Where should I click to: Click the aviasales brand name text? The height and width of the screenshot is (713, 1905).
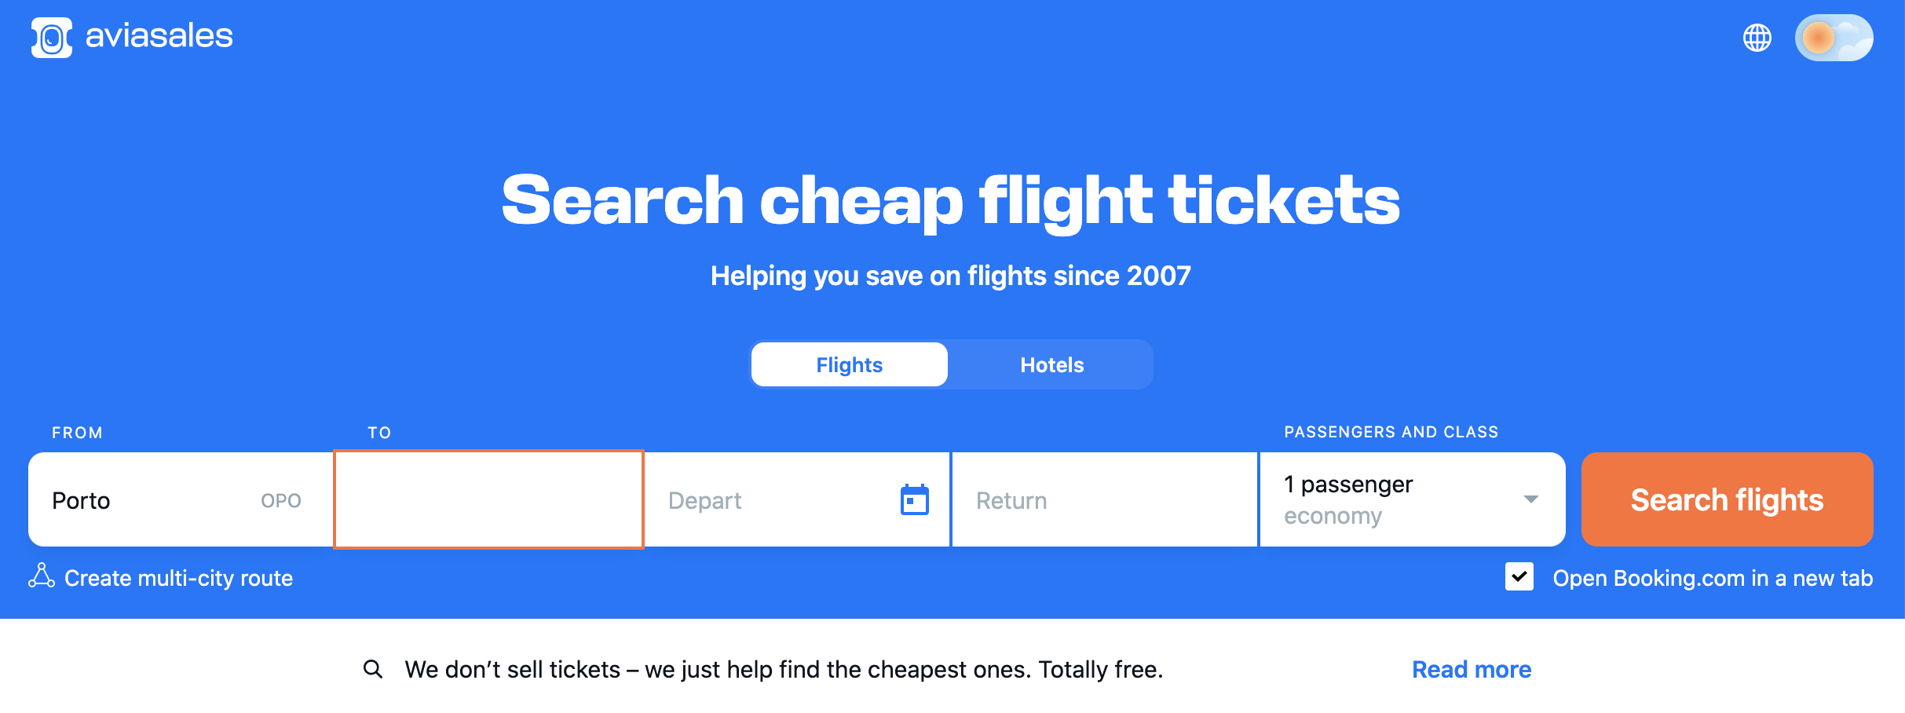tap(159, 36)
